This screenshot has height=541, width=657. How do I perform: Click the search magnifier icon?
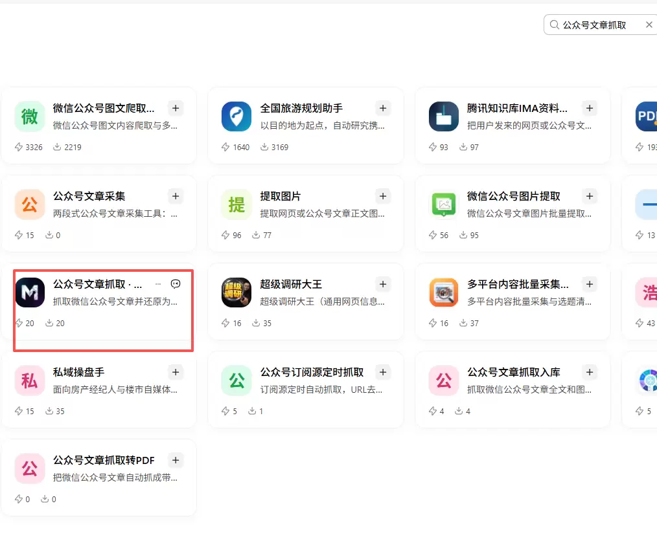555,25
